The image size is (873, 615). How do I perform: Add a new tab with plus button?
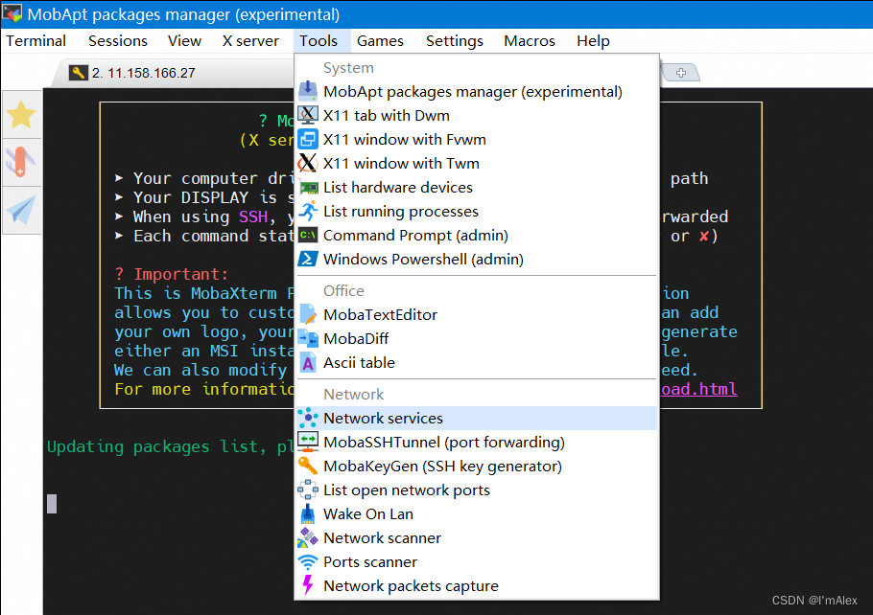680,73
